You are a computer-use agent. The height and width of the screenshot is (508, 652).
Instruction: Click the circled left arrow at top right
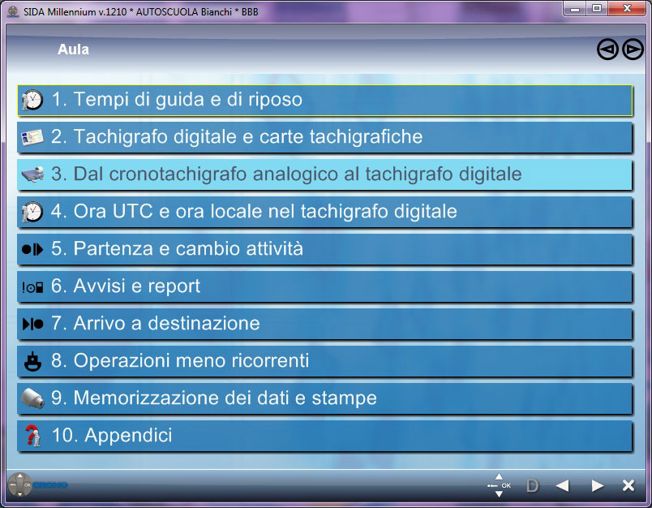pos(607,50)
